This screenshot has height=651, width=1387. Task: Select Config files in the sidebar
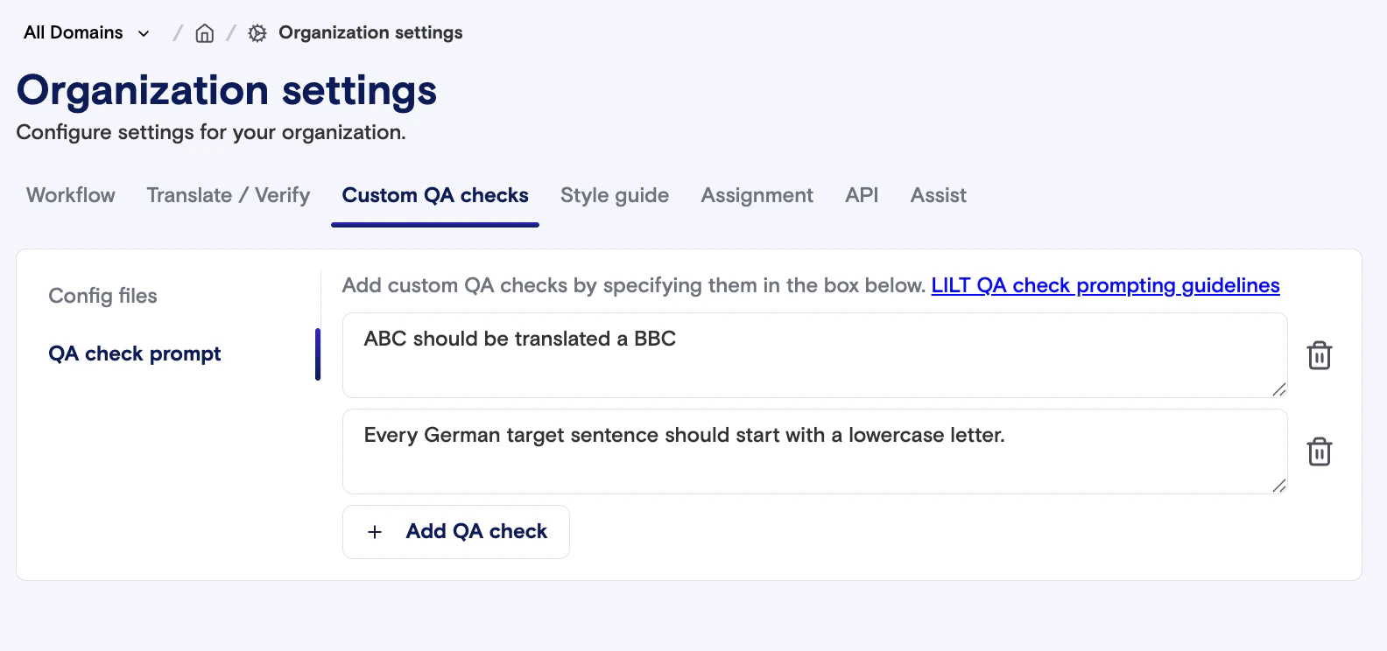(x=103, y=296)
